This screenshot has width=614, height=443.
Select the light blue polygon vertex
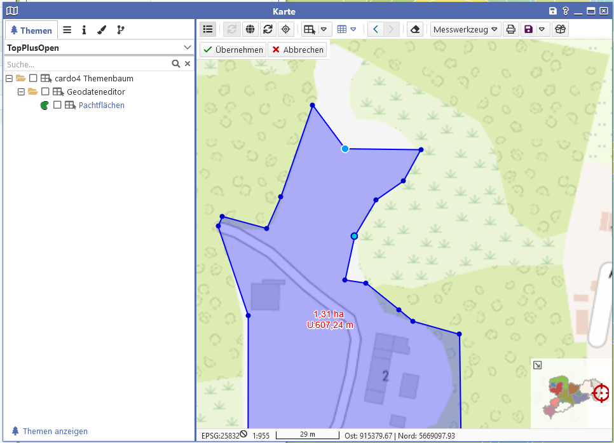point(345,149)
